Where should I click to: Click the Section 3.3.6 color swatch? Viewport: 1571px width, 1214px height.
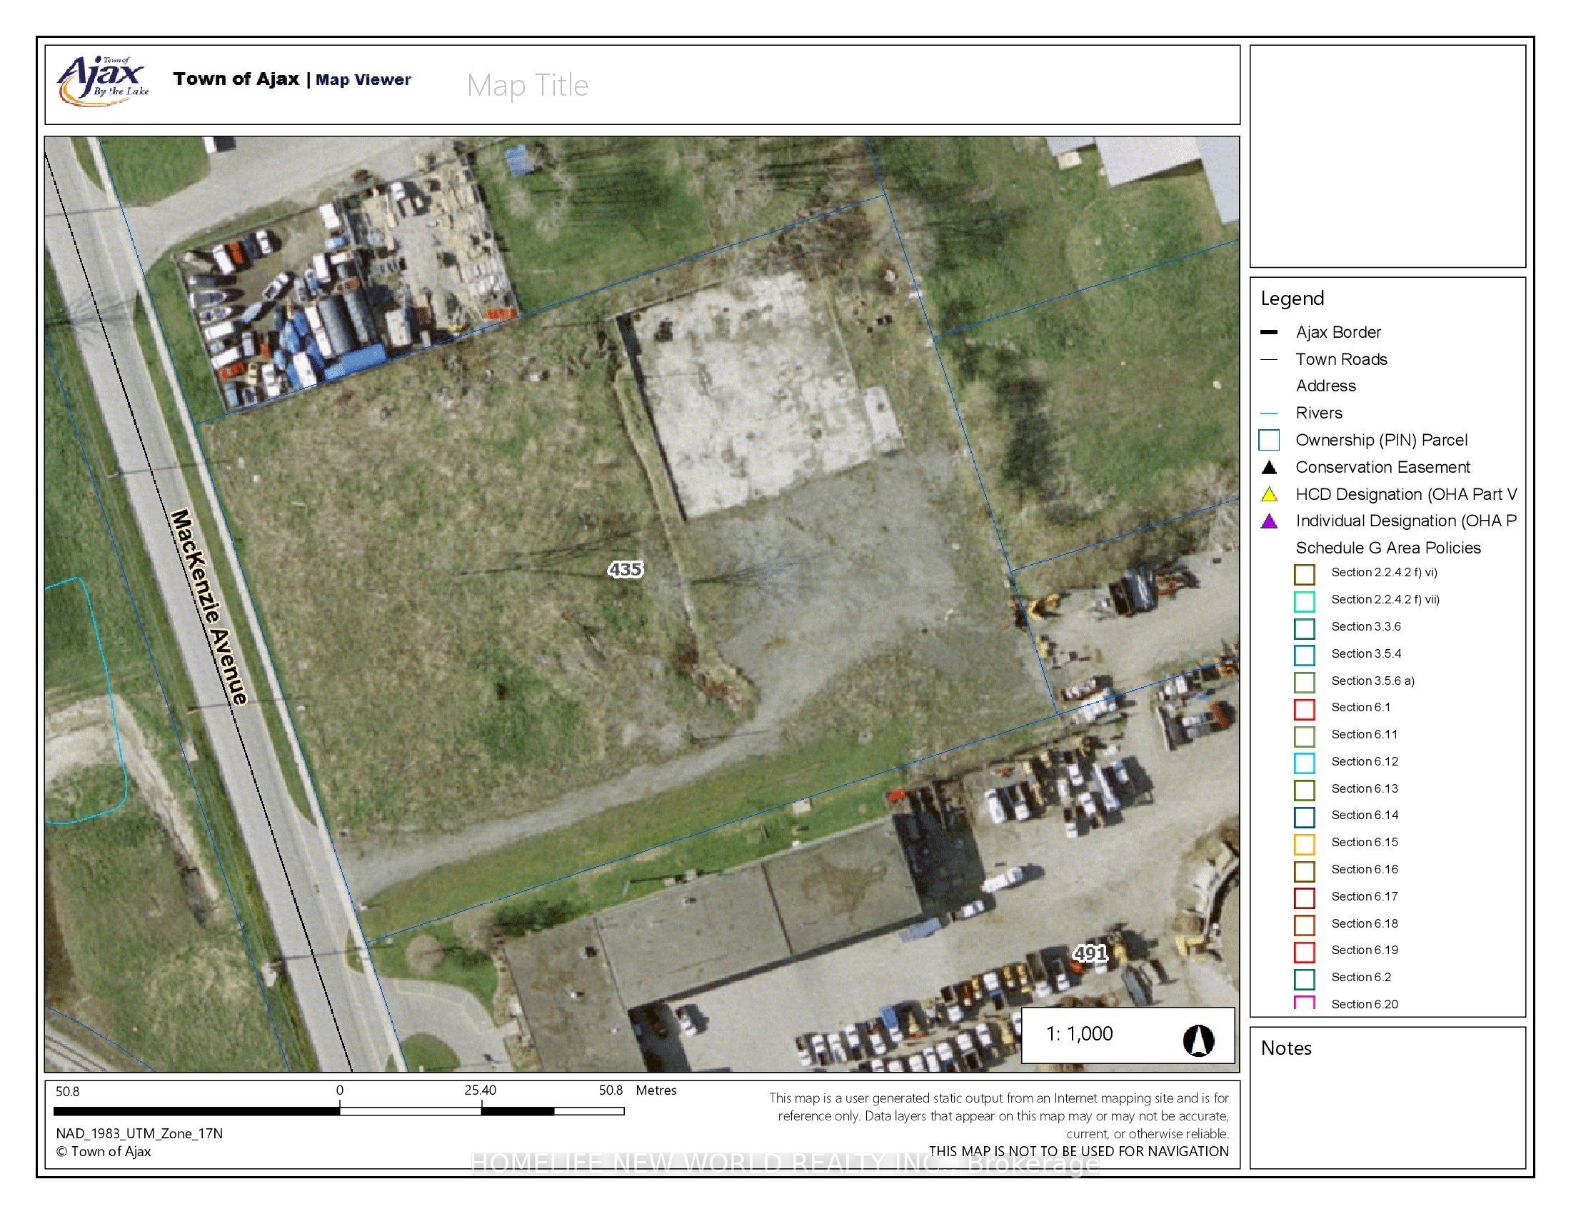point(1304,628)
